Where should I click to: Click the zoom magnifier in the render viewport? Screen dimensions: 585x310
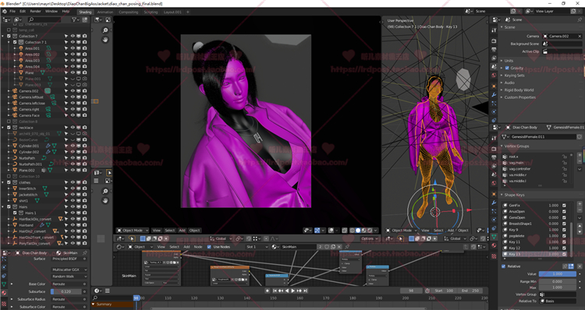coord(105,30)
